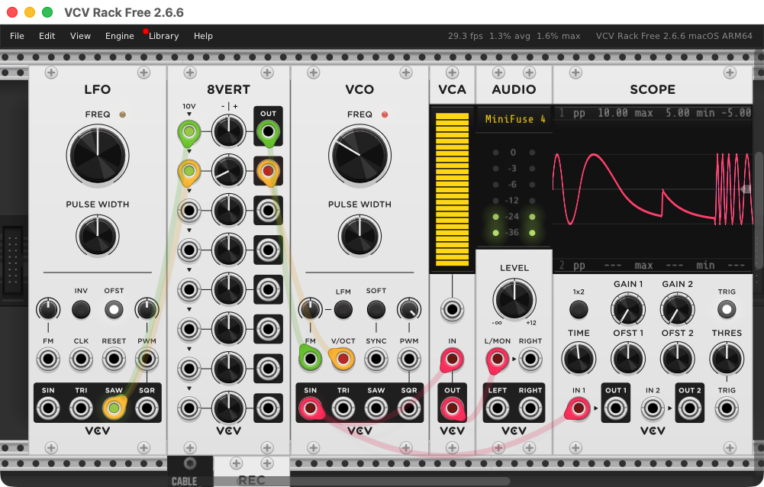
Task: Toggle the LFO OFST button
Action: pos(114,309)
